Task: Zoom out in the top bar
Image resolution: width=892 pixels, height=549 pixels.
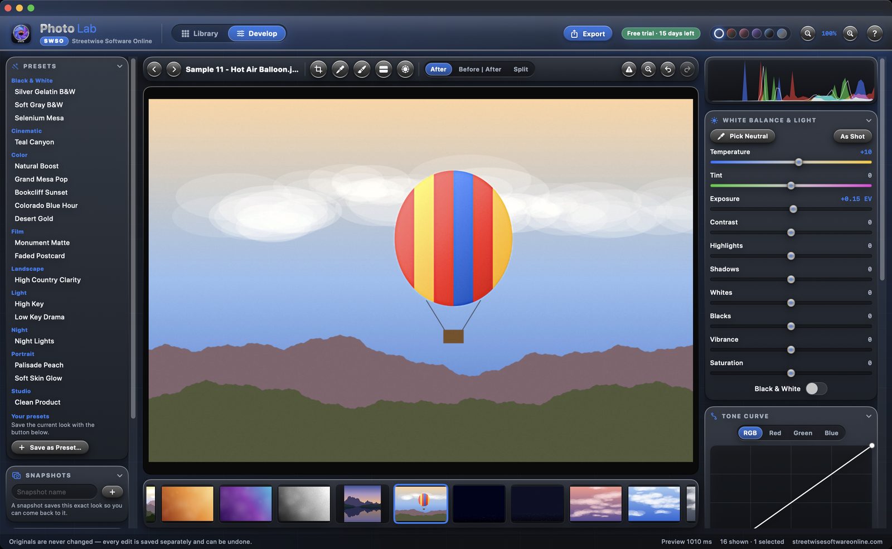Action: coord(808,33)
